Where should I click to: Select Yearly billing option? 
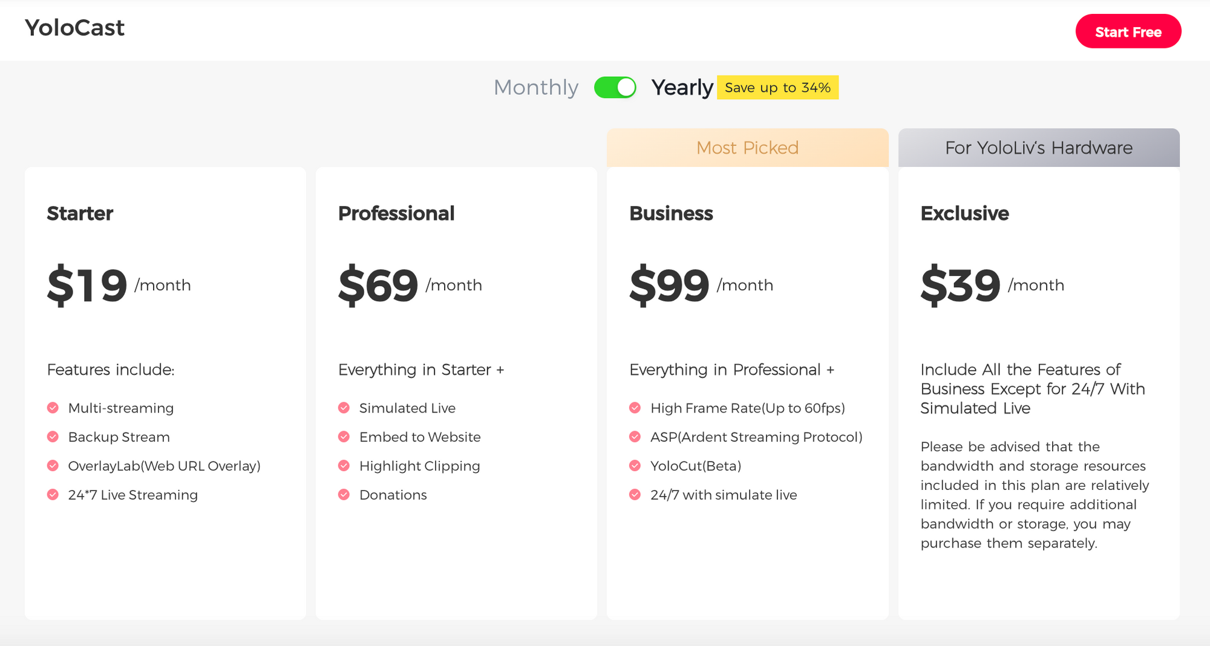coord(682,87)
